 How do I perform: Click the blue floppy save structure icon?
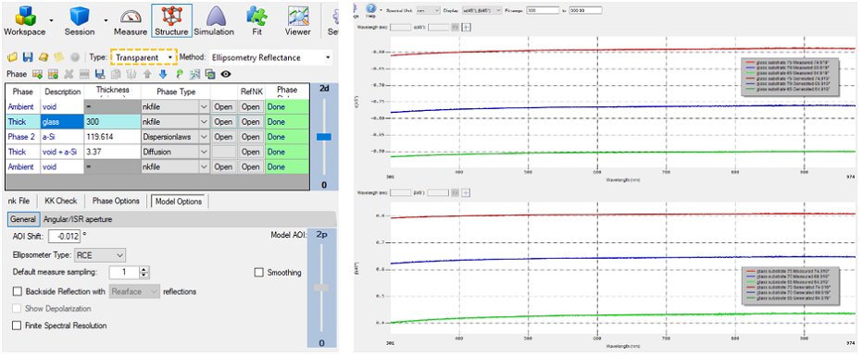[28, 57]
